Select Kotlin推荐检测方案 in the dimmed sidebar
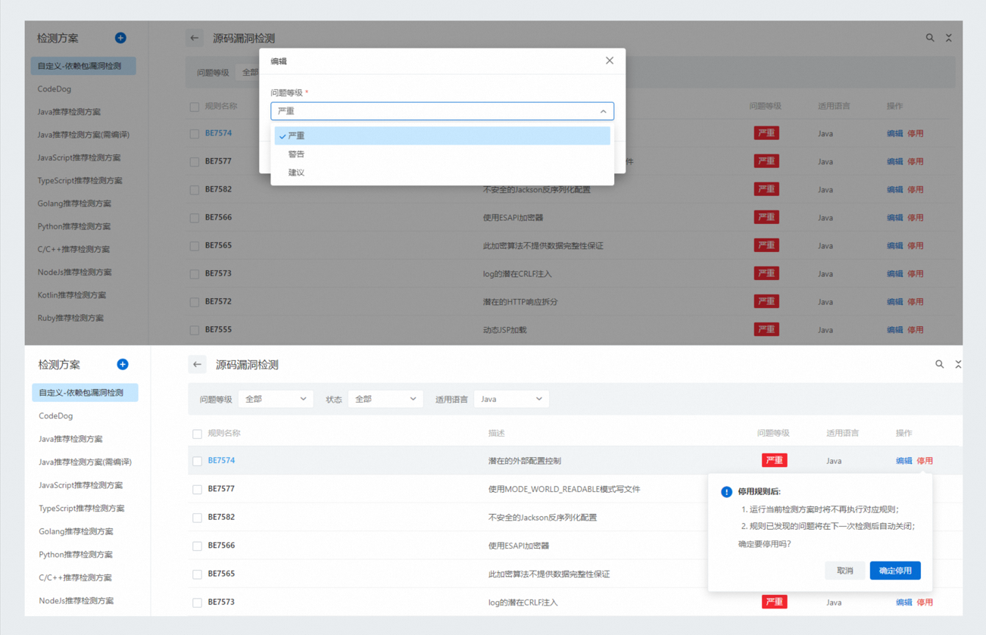Screen dimensions: 986x635 point(72,295)
